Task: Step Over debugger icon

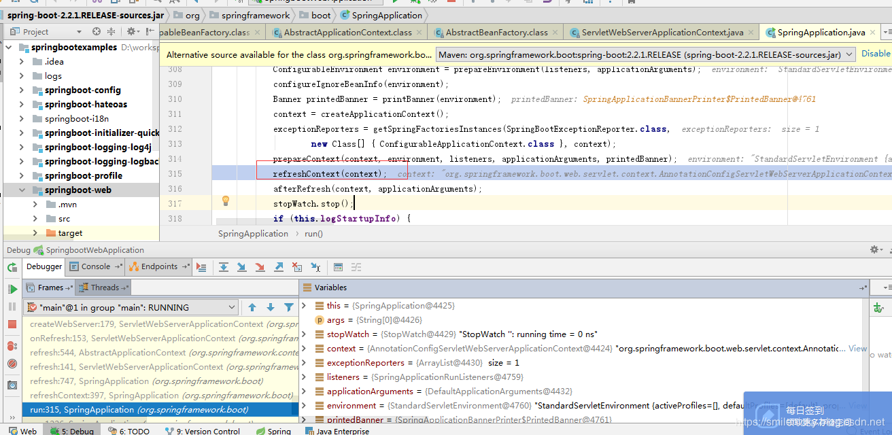Action: tap(224, 267)
